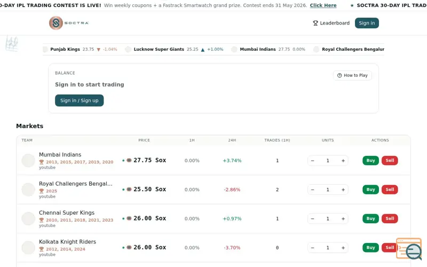
Task: Click Sox coin icon in Chennai row
Action: [129, 218]
